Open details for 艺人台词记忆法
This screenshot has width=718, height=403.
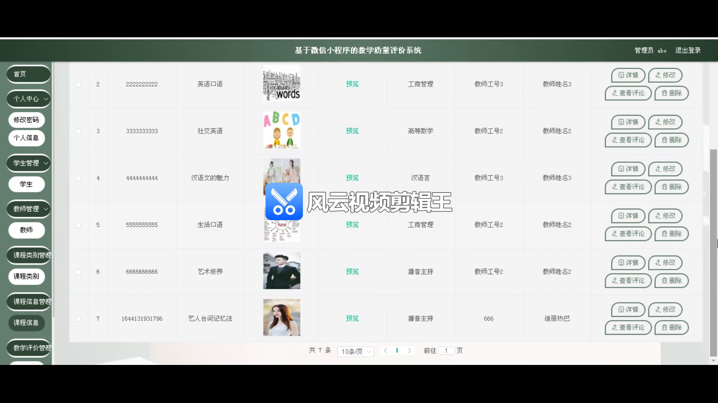click(628, 310)
